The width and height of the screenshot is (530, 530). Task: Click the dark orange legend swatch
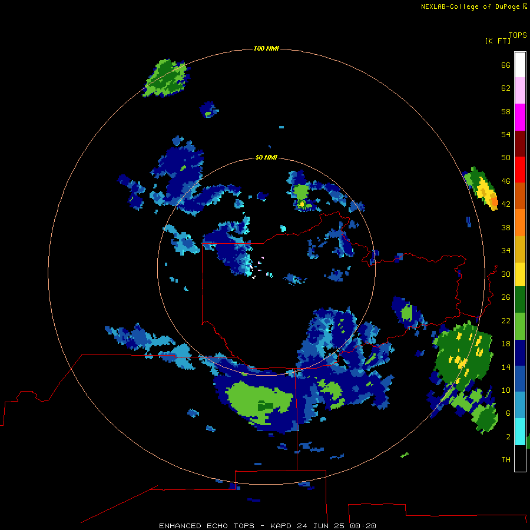pyautogui.click(x=520, y=196)
